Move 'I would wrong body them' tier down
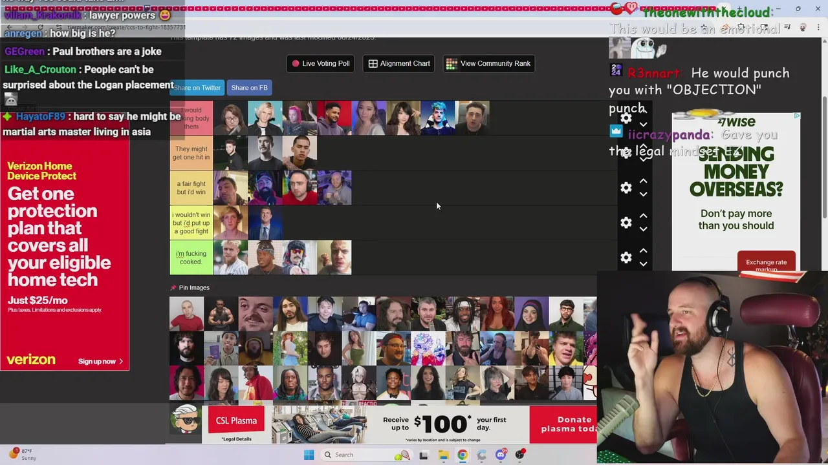The image size is (828, 465). tap(643, 124)
